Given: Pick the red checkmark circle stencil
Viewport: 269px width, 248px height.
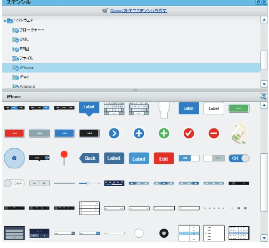Looking at the screenshot, I should (x=189, y=133).
